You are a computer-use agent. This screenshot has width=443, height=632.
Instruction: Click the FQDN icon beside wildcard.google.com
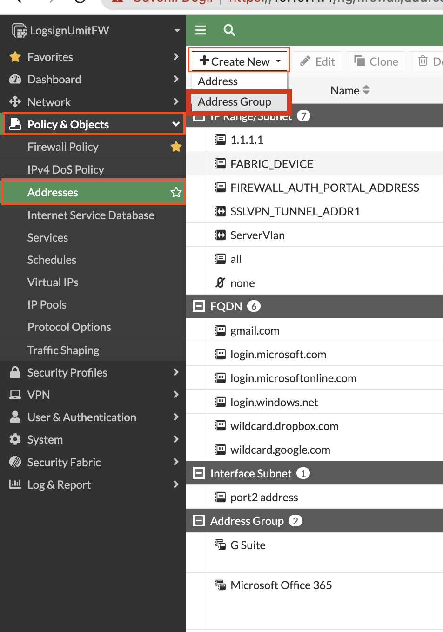(x=220, y=450)
